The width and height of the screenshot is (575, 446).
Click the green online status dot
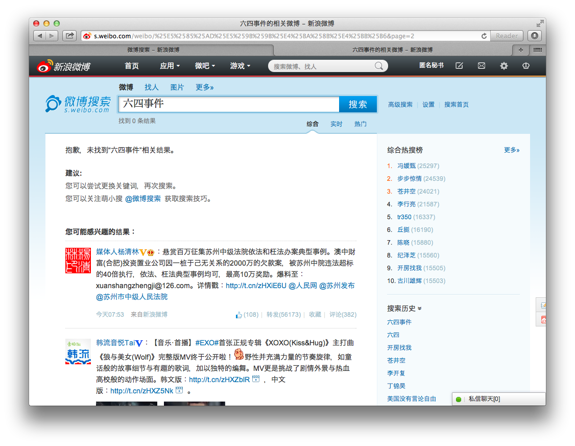(459, 399)
